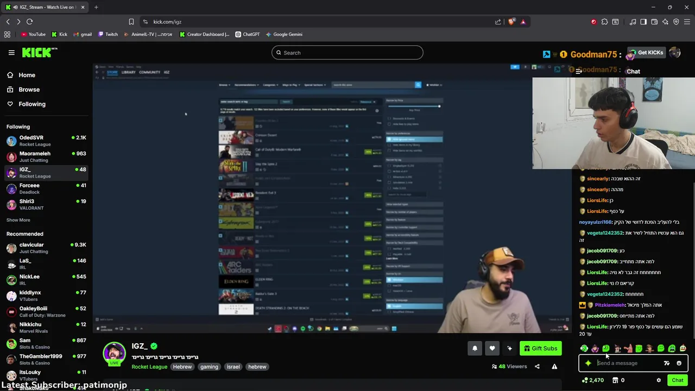
Task: Open the Kick hamburger sidebar menu
Action: coord(11,53)
